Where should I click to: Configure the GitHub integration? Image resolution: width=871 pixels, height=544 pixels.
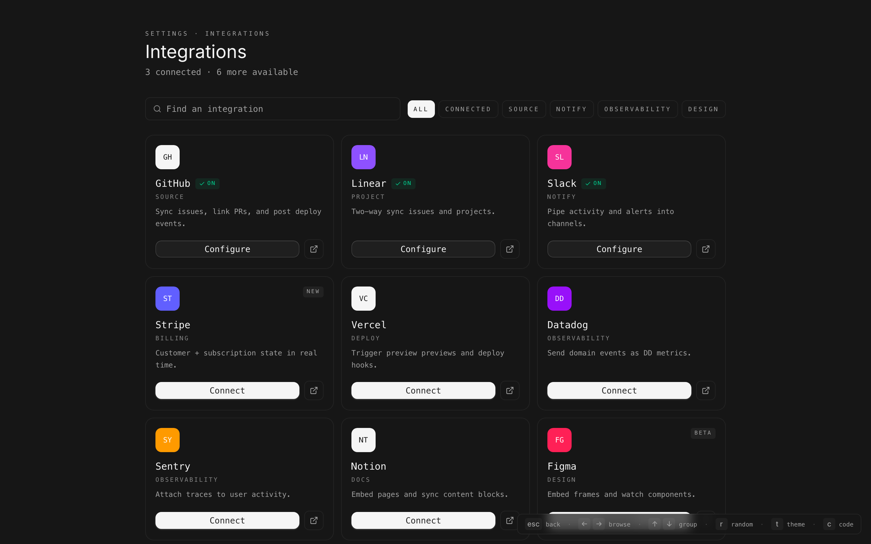pos(227,249)
